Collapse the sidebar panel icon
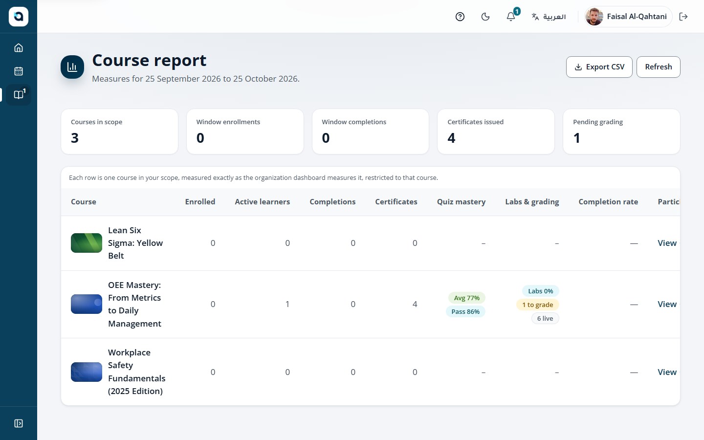The width and height of the screenshot is (704, 440). 19,423
